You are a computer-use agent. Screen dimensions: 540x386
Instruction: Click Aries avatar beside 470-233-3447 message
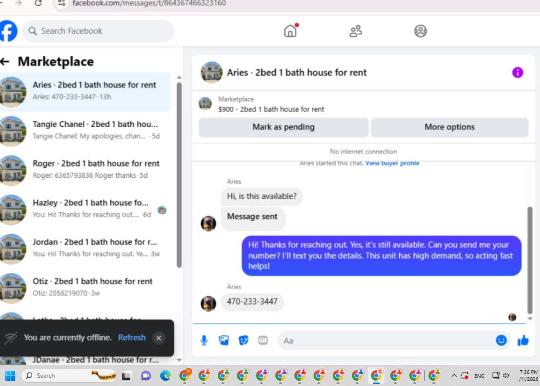tap(208, 303)
